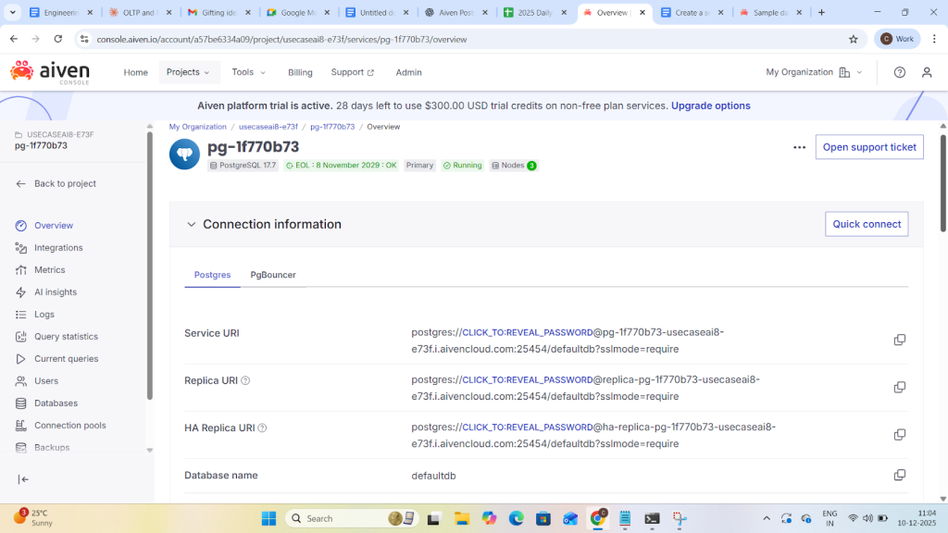Expand the Projects dropdown menu
Screen dimensions: 948x533
(x=188, y=72)
